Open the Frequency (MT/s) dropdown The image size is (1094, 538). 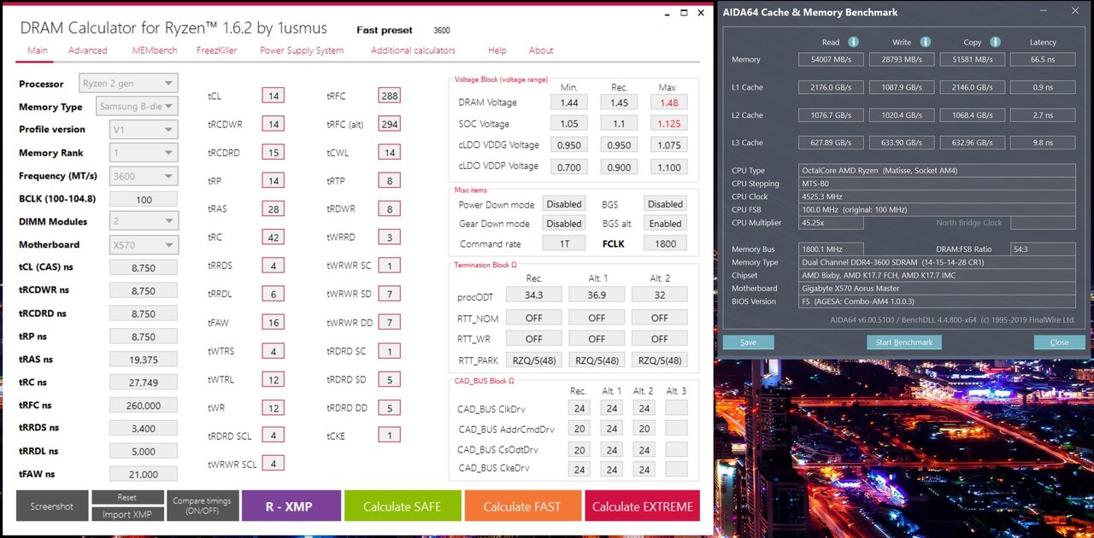(144, 176)
